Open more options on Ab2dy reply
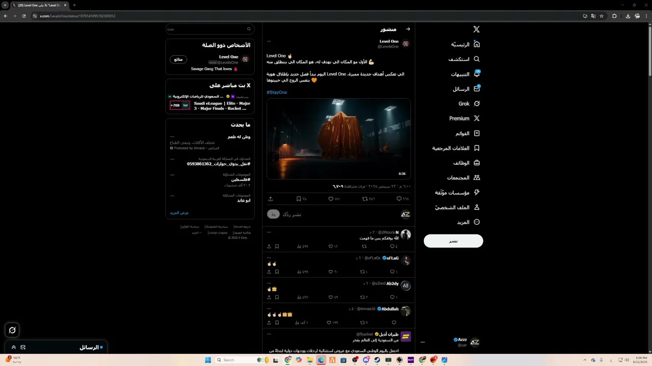The width and height of the screenshot is (652, 366). 269,283
